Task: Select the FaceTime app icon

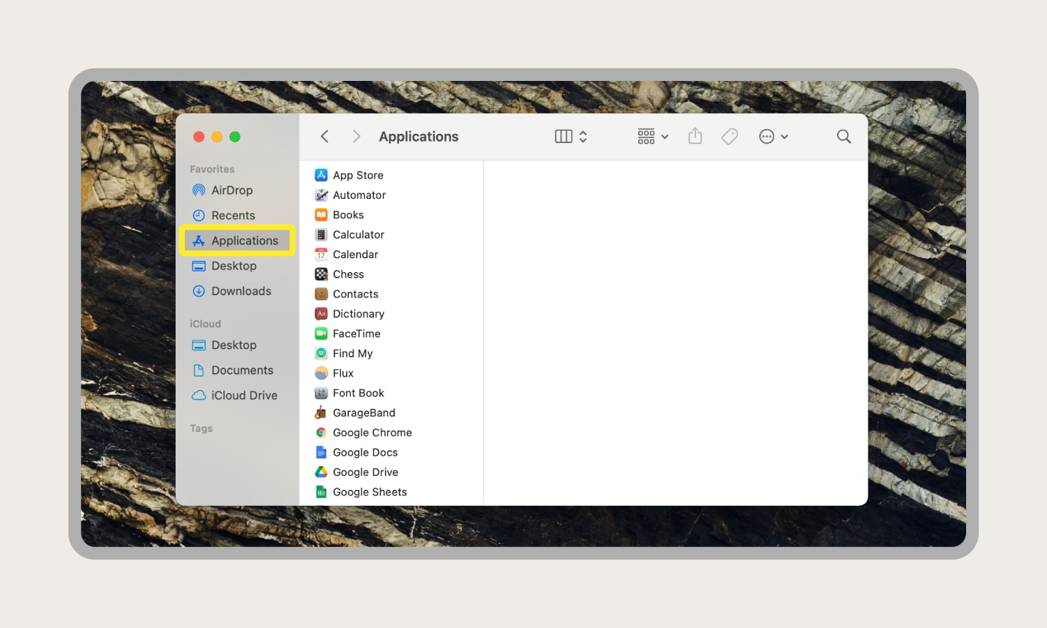Action: pyautogui.click(x=321, y=334)
